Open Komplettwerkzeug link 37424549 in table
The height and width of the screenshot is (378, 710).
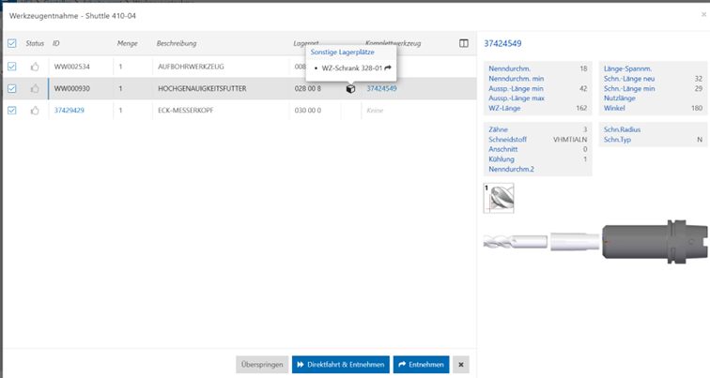[381, 88]
